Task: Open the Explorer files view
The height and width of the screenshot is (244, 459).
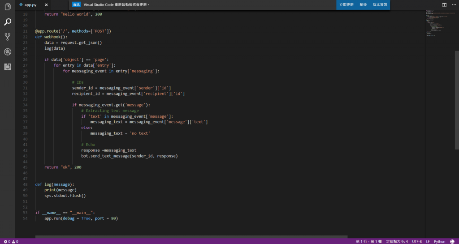Action: [8, 7]
